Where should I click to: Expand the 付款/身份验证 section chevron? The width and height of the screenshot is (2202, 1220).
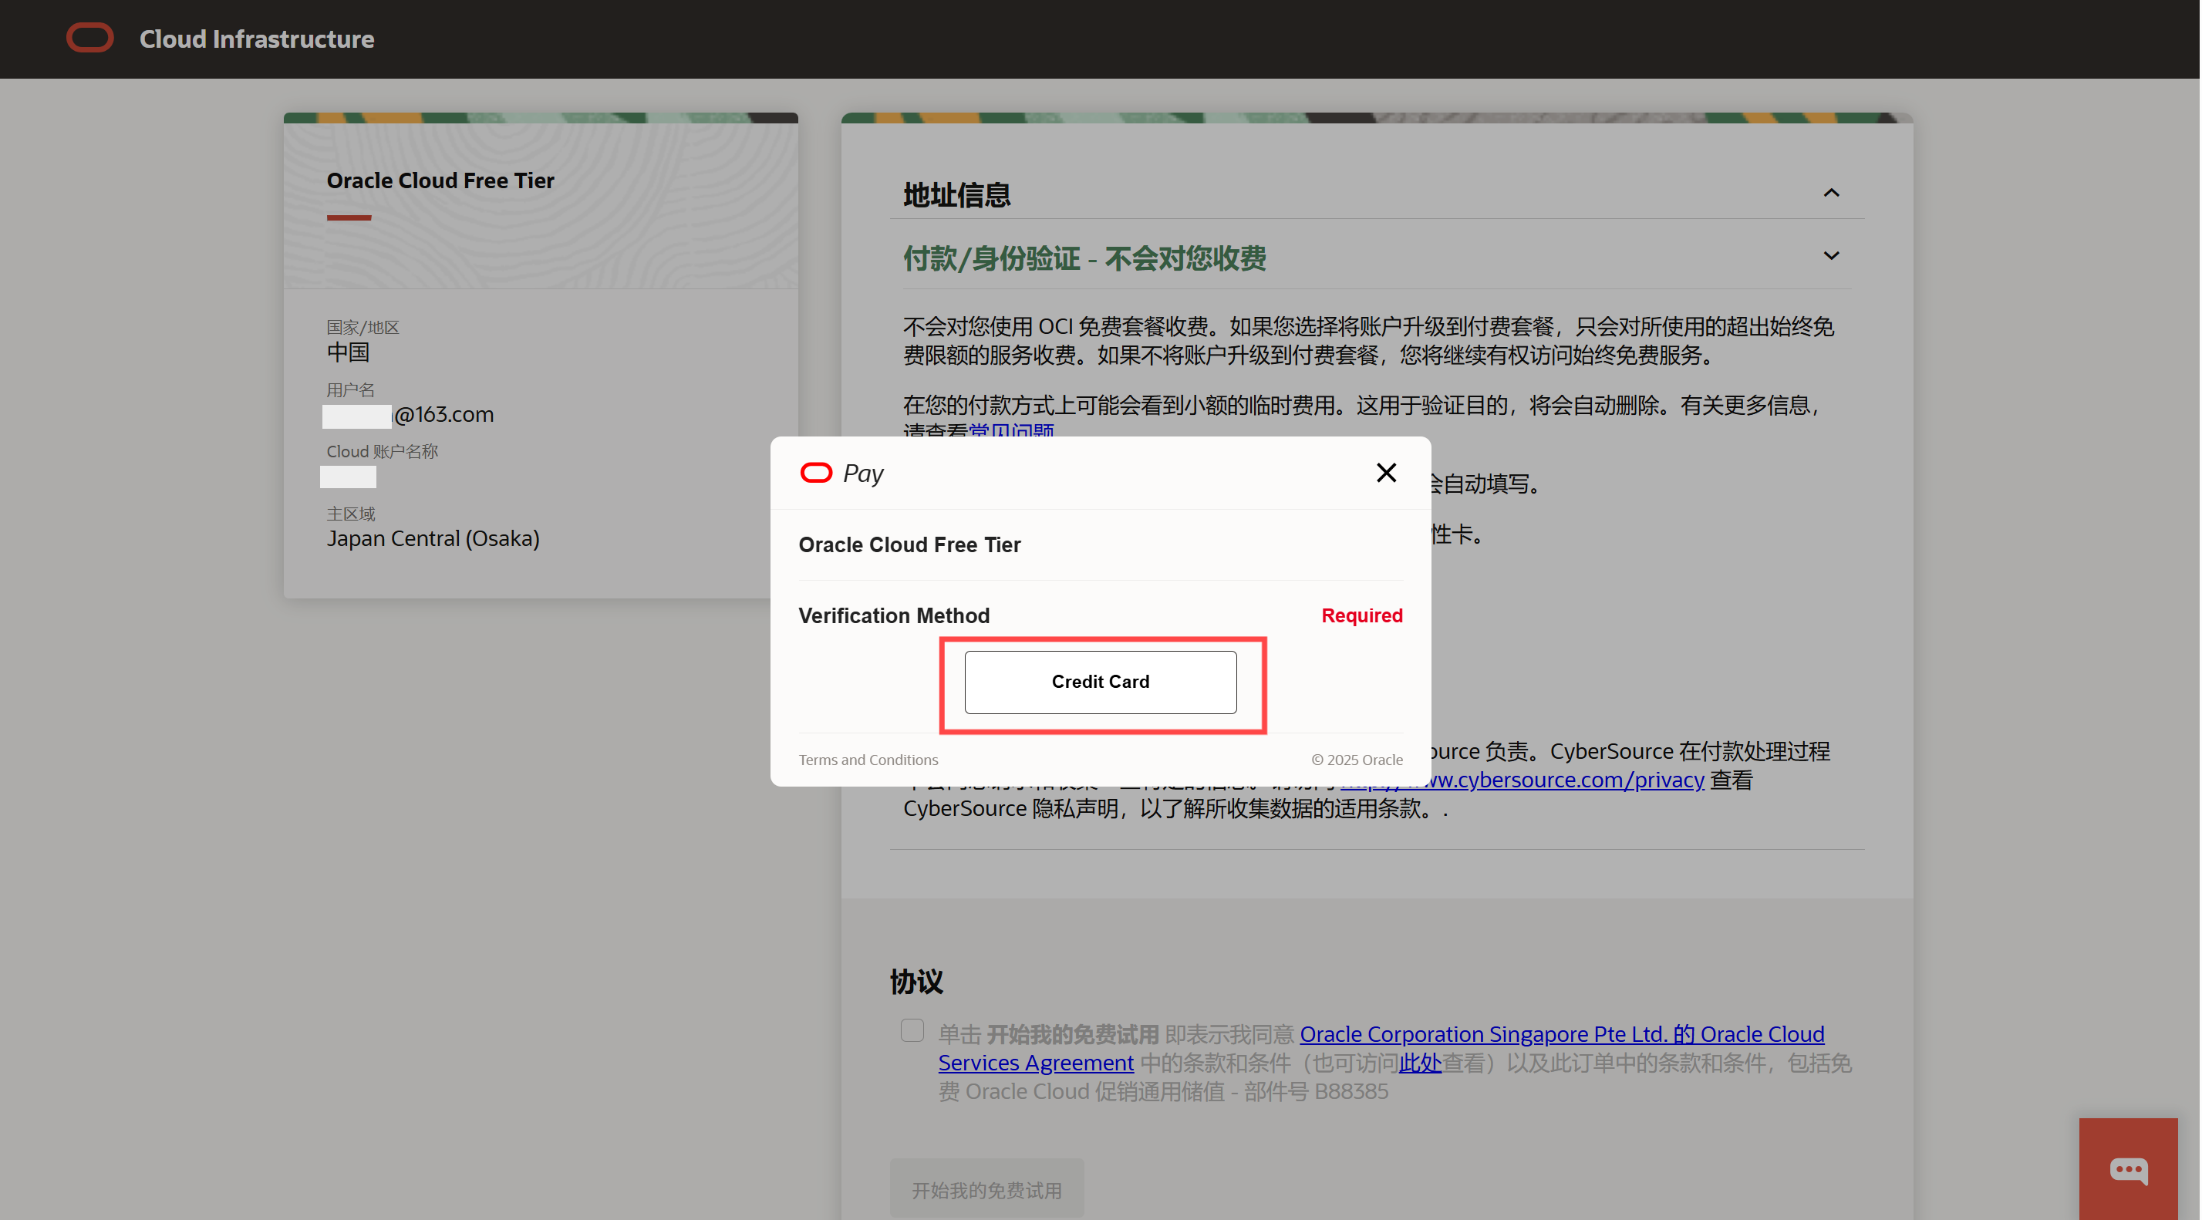pos(1830,255)
